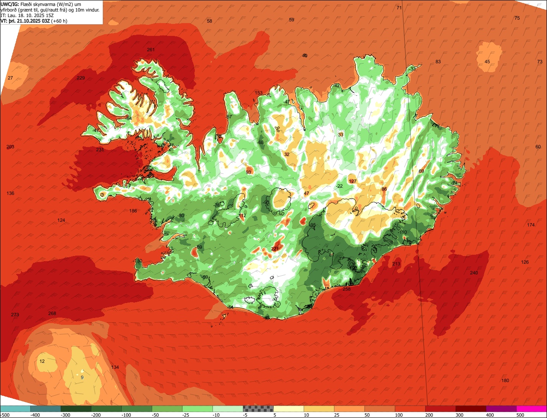Image resolution: width=547 pixels, height=418 pixels.
Task: Click the value -68 on the map
Action: click(260, 142)
